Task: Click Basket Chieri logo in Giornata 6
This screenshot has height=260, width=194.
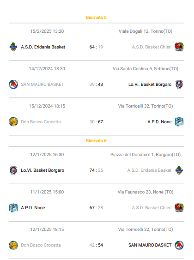Action: click(179, 208)
